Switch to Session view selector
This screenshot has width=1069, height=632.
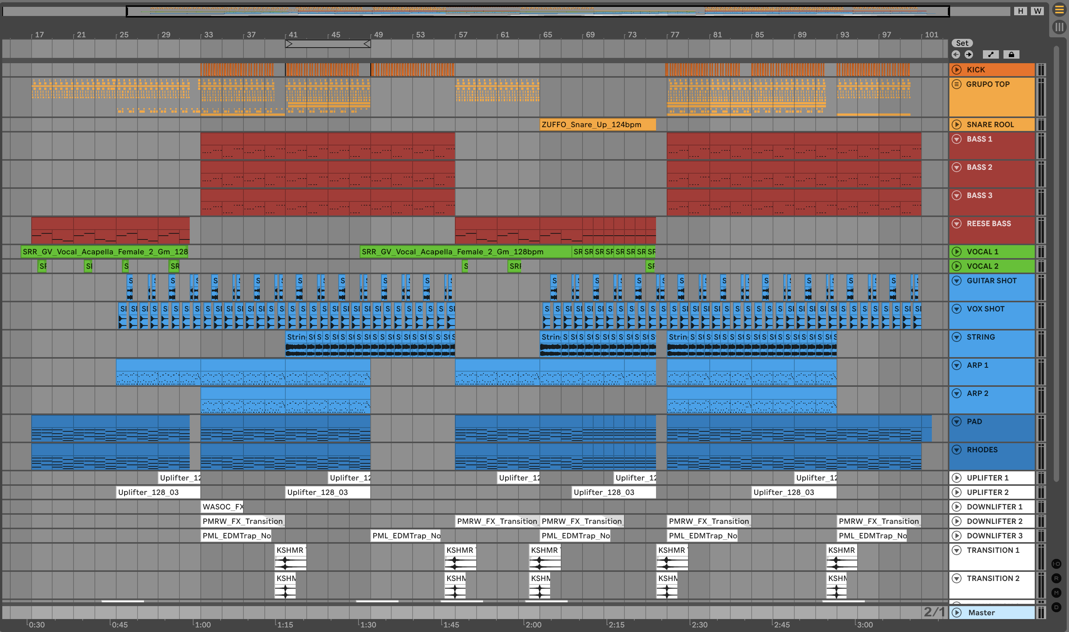pyautogui.click(x=1059, y=27)
